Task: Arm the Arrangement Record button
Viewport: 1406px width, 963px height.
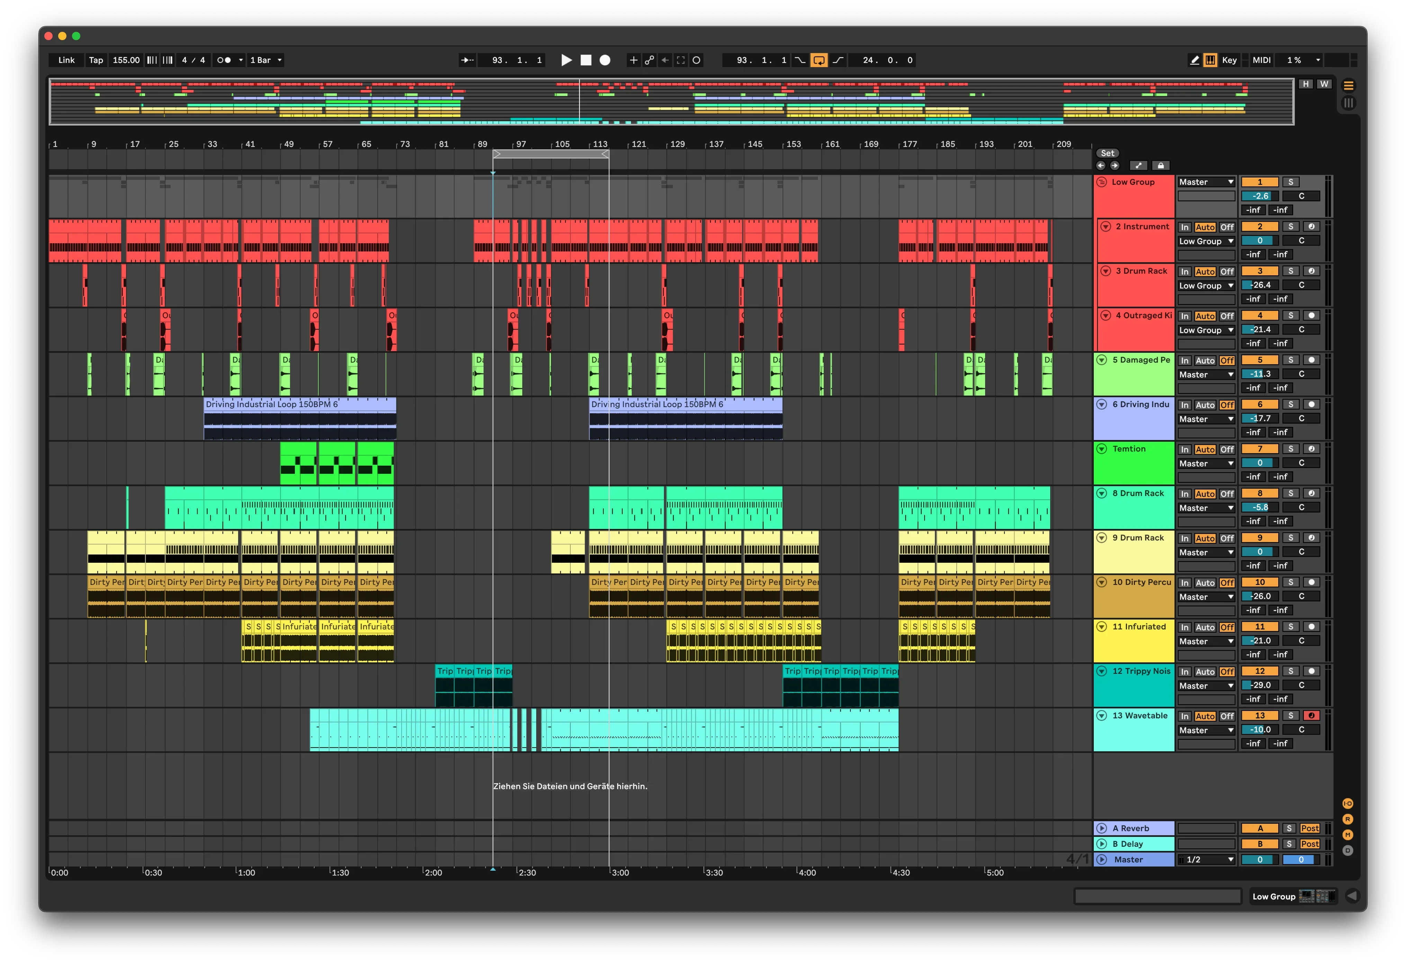Action: coord(605,60)
